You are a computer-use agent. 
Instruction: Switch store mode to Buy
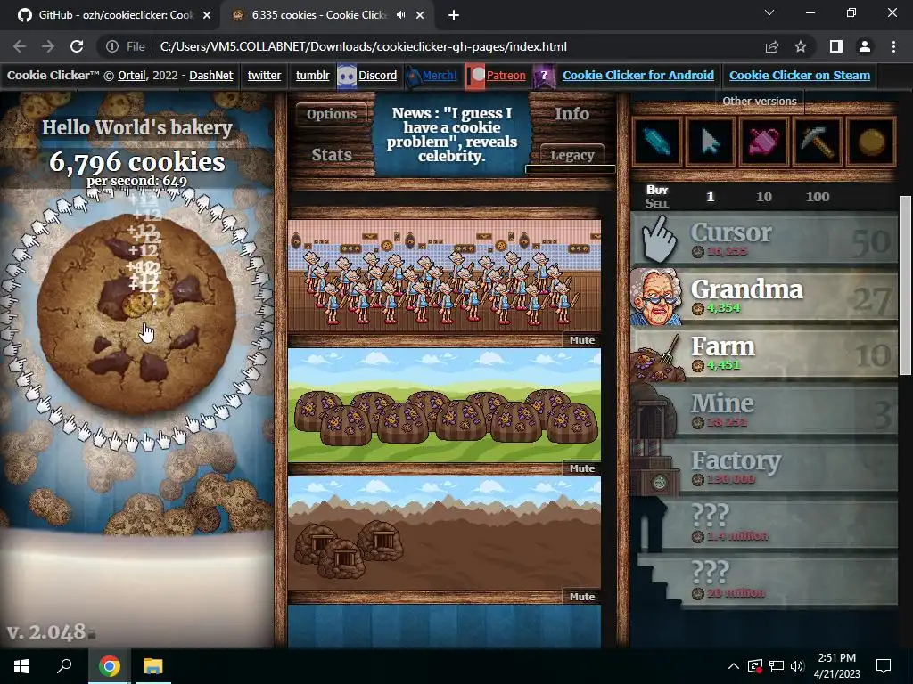click(x=657, y=190)
